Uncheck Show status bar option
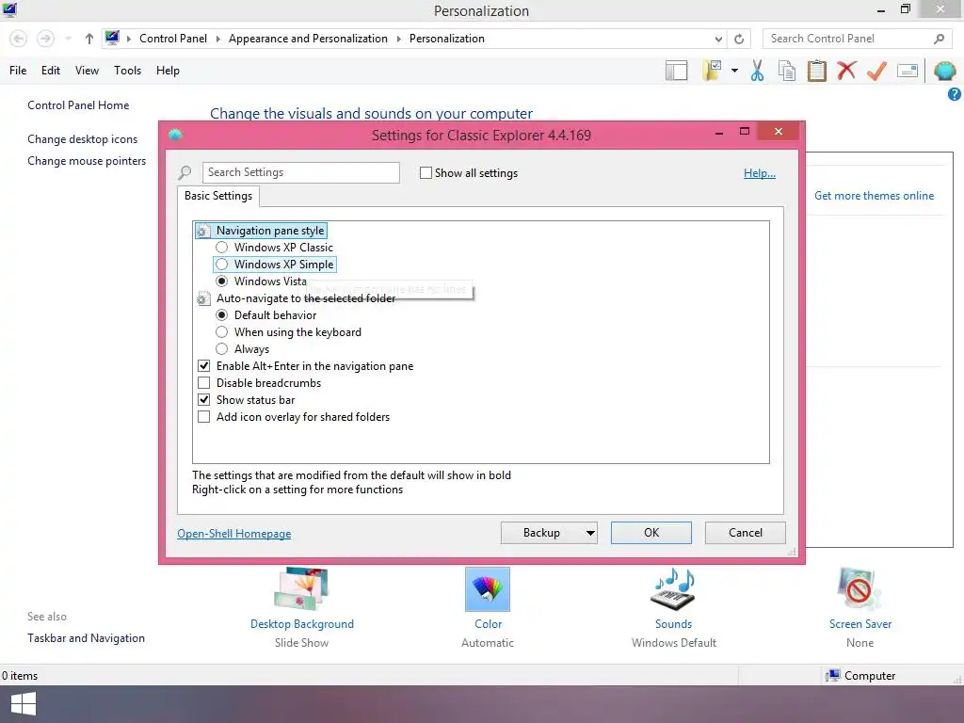 [x=204, y=399]
